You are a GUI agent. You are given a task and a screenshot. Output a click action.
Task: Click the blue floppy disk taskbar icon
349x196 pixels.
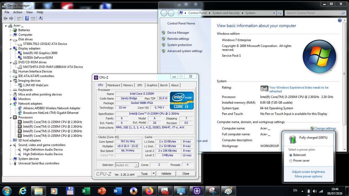point(70,191)
